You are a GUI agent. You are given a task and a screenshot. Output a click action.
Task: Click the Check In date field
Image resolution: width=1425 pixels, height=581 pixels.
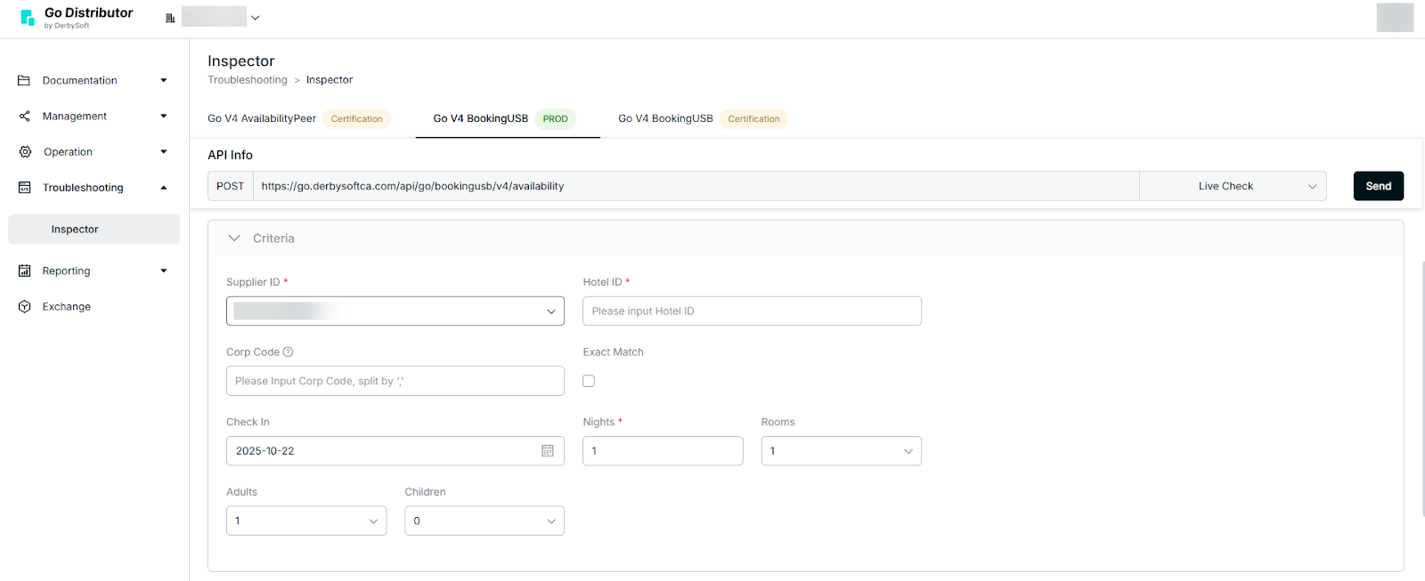395,451
